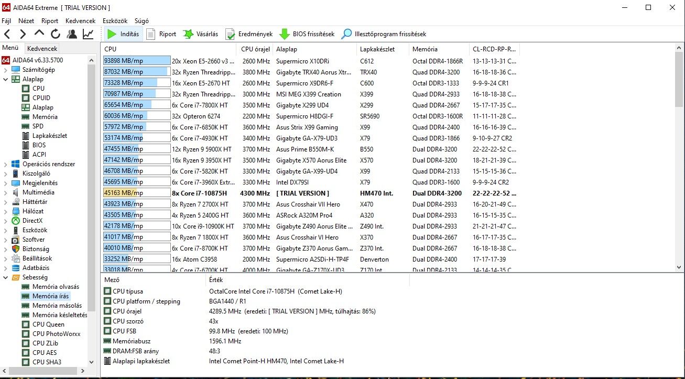The width and height of the screenshot is (685, 379).
Task: Click Alaplapi lapkakészlet field icon
Action: 107,361
